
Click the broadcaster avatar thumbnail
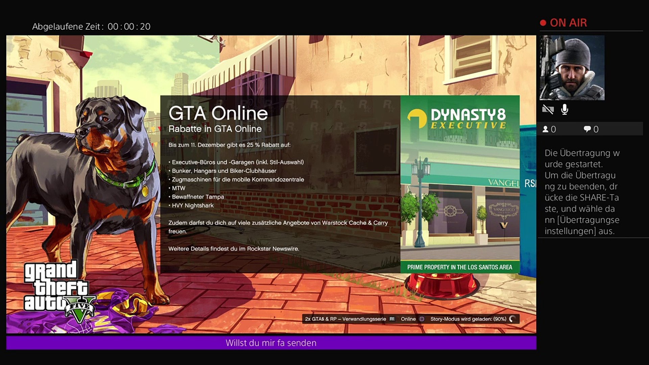(572, 68)
